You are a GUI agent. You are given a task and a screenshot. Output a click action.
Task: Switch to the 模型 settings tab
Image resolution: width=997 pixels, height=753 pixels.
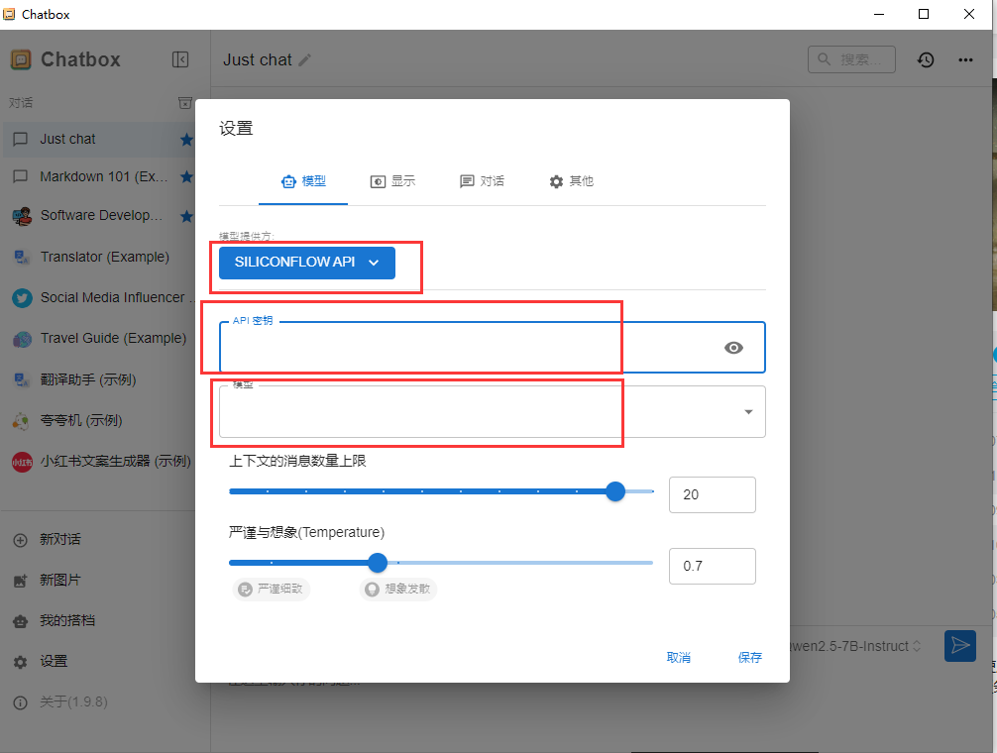tap(303, 181)
